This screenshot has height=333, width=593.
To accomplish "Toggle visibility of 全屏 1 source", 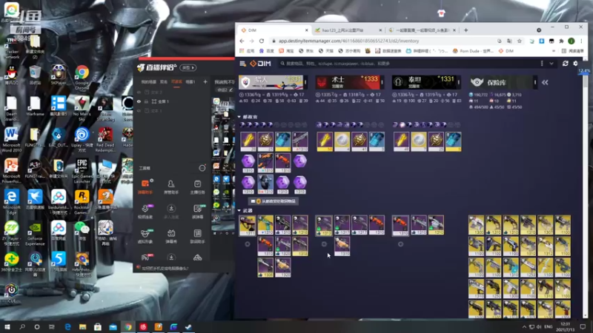I will tap(139, 101).
